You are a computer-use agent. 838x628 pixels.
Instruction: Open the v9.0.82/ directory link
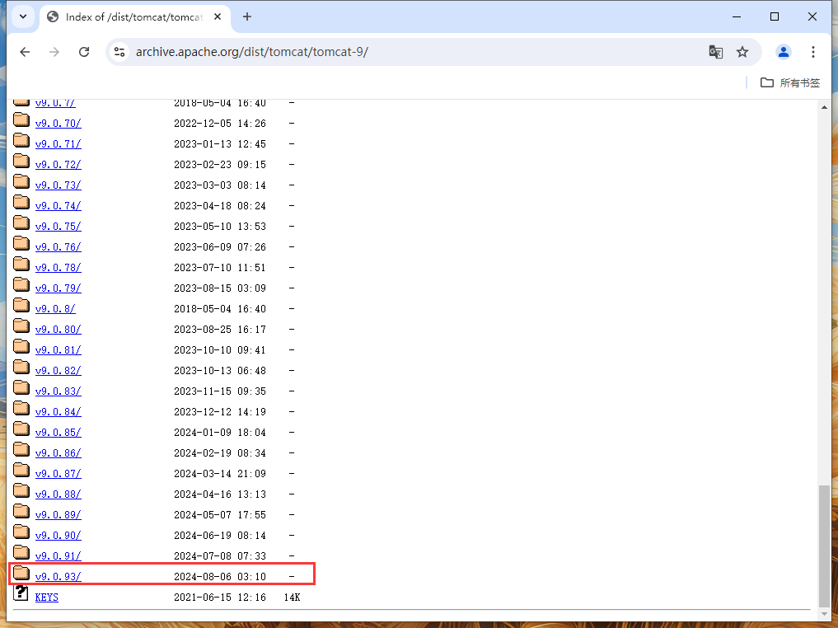coord(59,371)
